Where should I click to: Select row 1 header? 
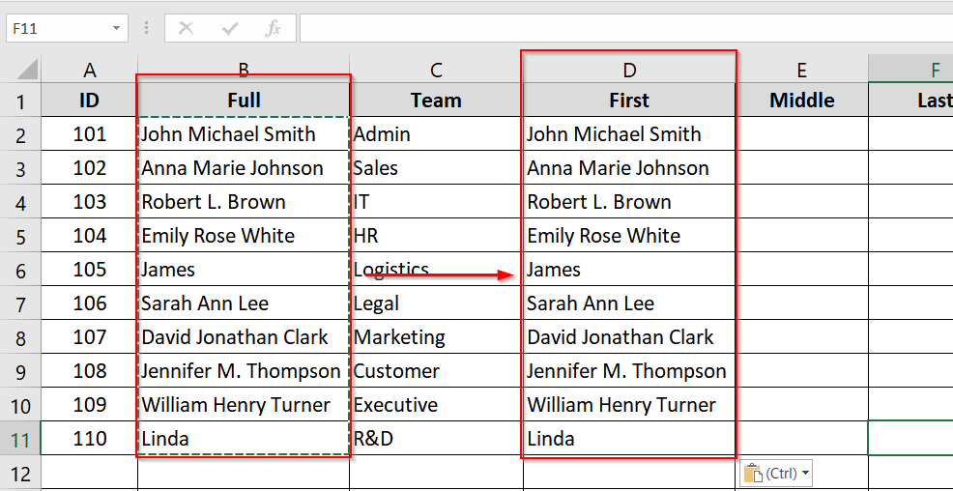(x=20, y=101)
